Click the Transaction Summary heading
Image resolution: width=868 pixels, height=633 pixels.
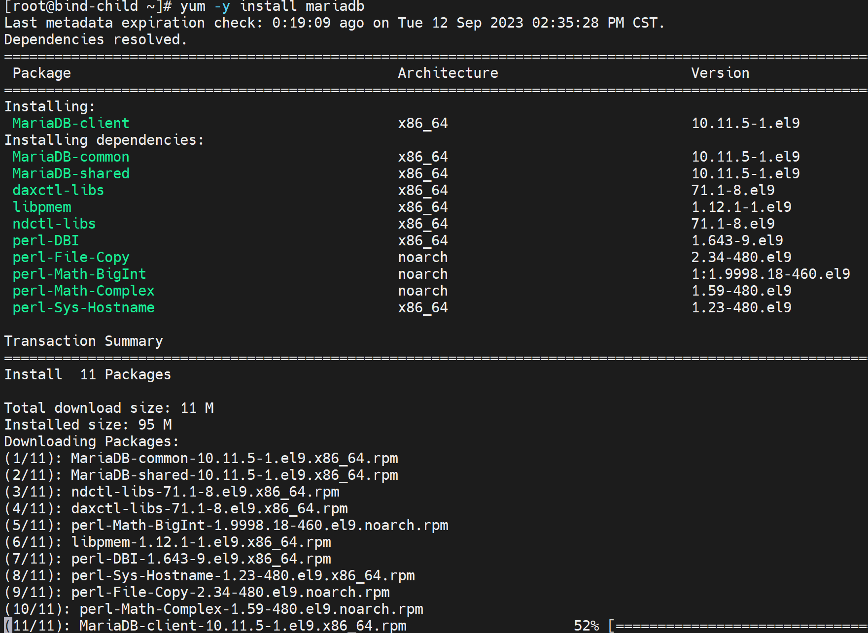83,341
